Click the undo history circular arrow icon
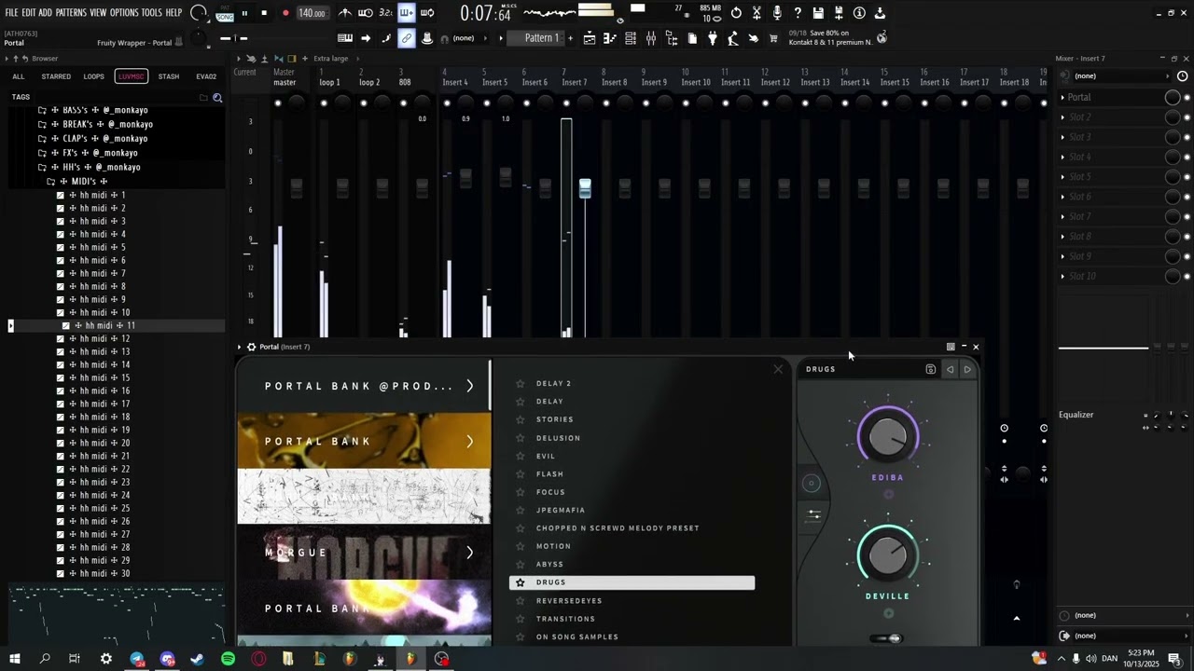Viewport: 1194px width, 671px height. [x=736, y=13]
